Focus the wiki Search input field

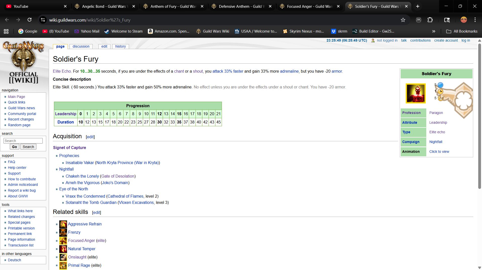point(23,141)
